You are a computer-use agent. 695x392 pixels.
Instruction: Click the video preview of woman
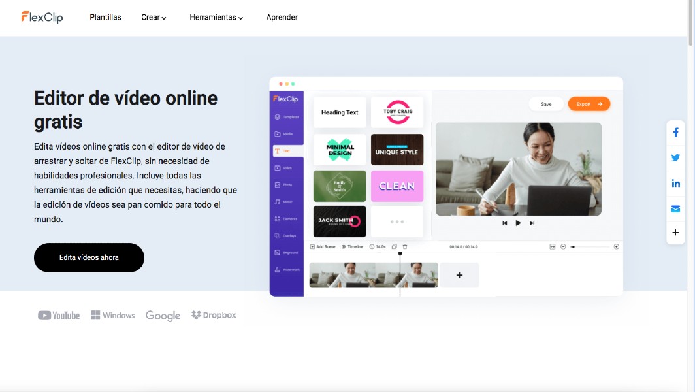519,169
